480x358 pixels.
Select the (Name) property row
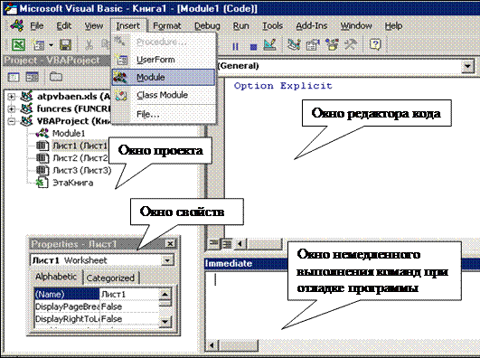(66, 295)
